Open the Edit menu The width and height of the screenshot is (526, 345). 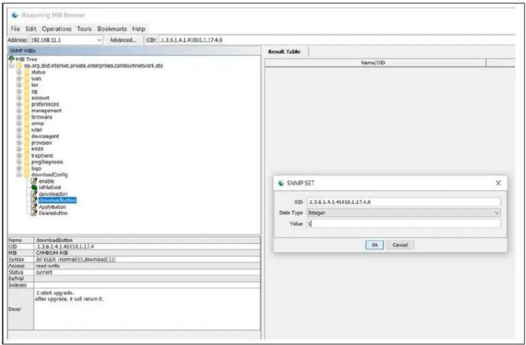(31, 29)
